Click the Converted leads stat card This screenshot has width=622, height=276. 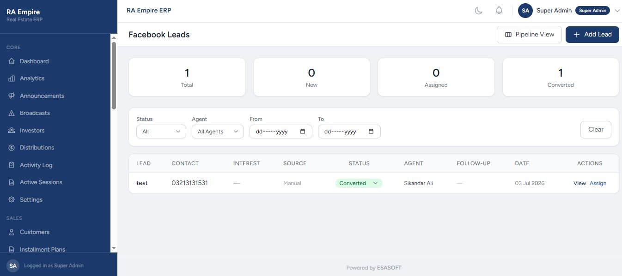561,77
